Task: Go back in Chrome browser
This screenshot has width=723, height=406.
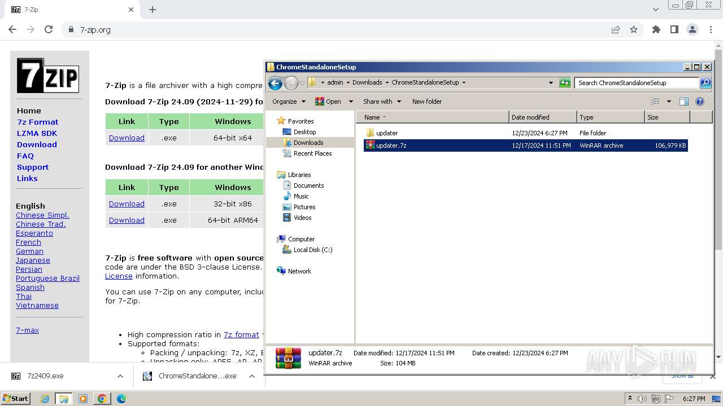Action: pos(12,29)
